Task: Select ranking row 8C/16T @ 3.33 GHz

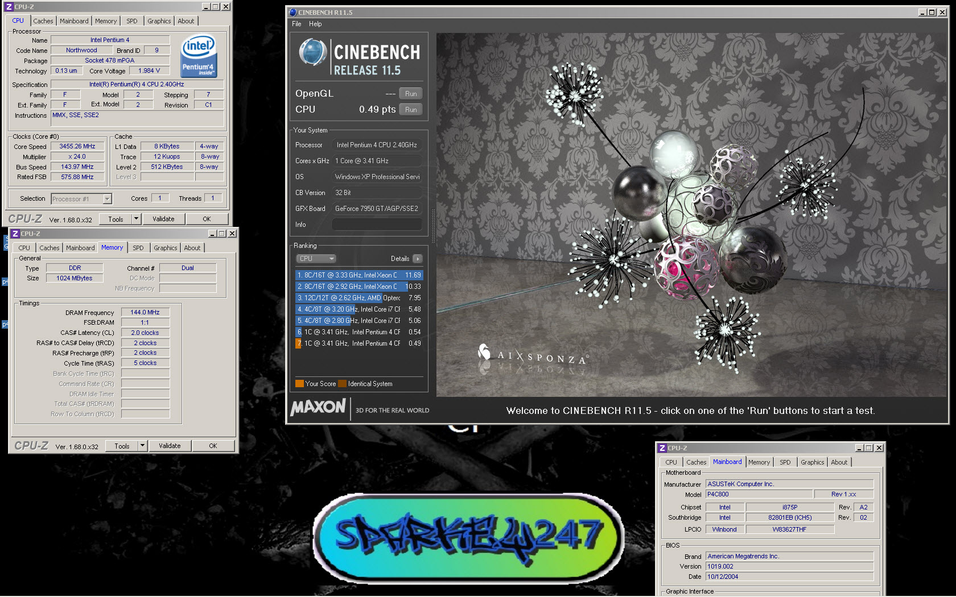Action: pos(359,275)
